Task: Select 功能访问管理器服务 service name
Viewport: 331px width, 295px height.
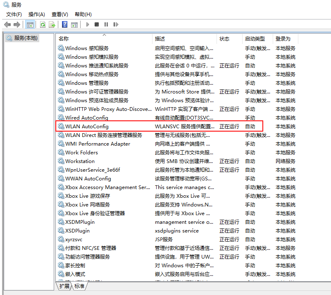Action: coord(88,257)
